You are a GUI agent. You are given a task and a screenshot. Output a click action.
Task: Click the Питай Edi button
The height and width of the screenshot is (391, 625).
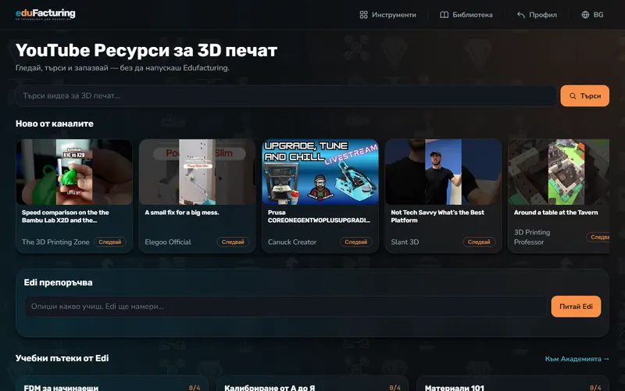pyautogui.click(x=576, y=307)
